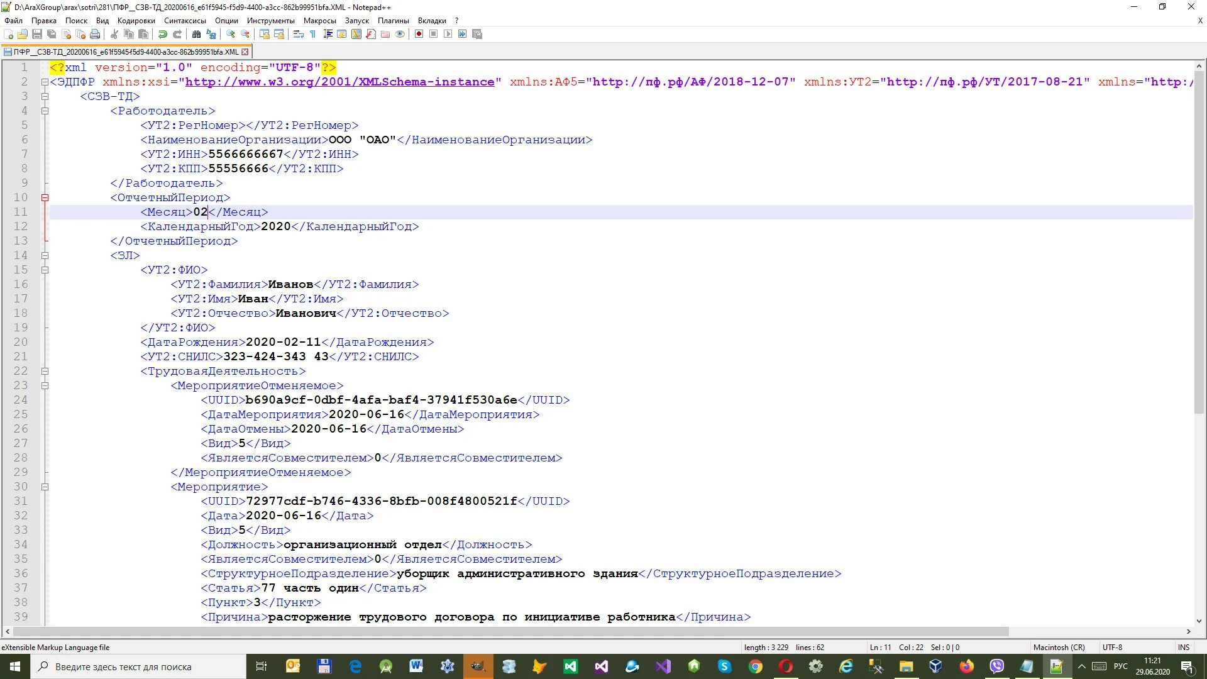Viewport: 1207px width, 679px height.
Task: Collapse the МероприятиеОтменяемое node on line 23
Action: (x=45, y=386)
